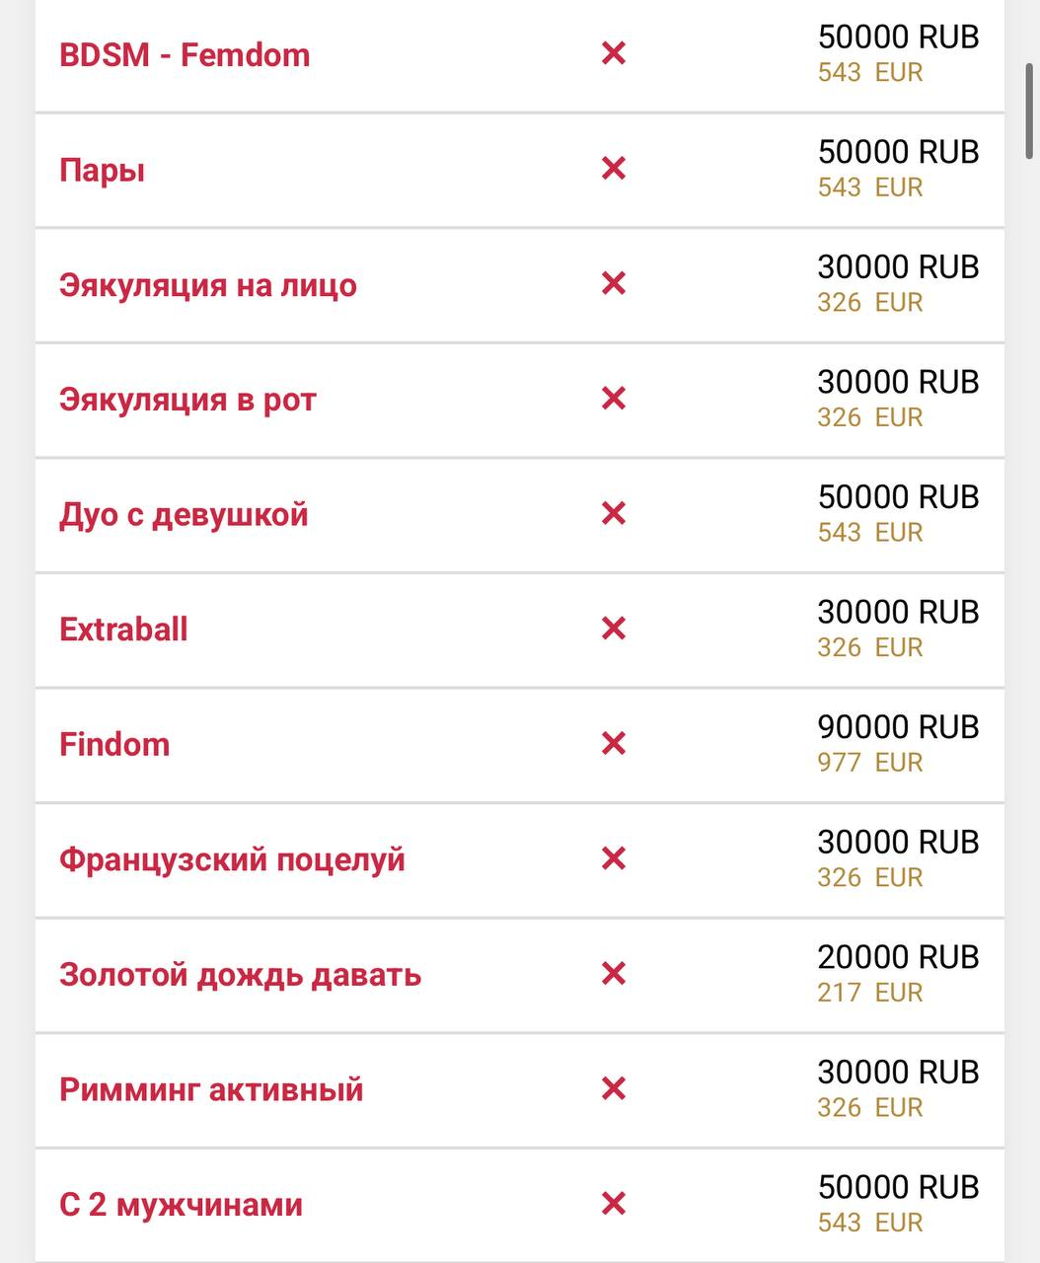
Task: Select the Французский поцелуй label
Action: pyautogui.click(x=232, y=859)
